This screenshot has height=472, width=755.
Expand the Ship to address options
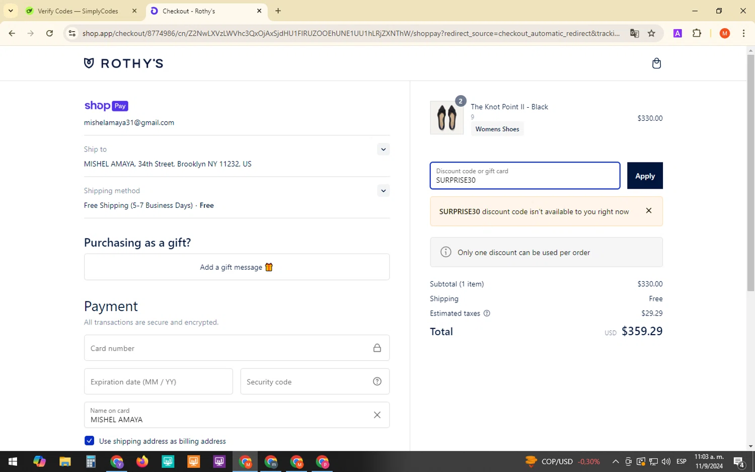[x=383, y=149]
